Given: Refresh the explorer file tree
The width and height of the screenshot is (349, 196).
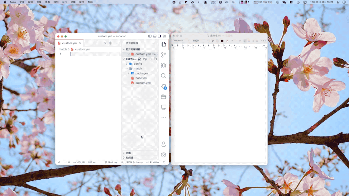Looking at the screenshot, I should 150,59.
